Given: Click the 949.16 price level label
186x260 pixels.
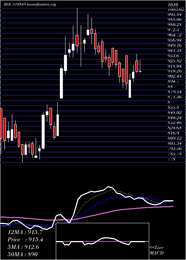Looking at the screenshot, I should point(175,45).
